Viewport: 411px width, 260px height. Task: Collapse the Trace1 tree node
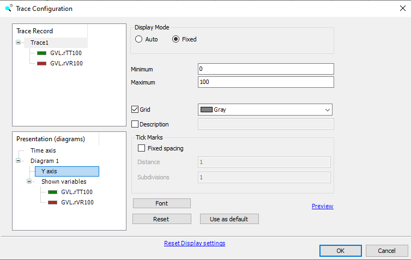19,43
